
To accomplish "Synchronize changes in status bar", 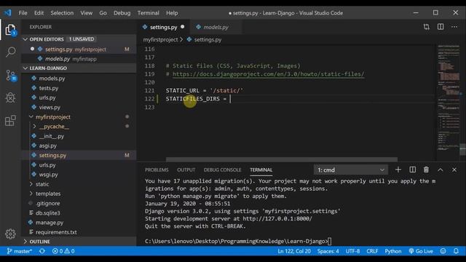I will [42, 251].
